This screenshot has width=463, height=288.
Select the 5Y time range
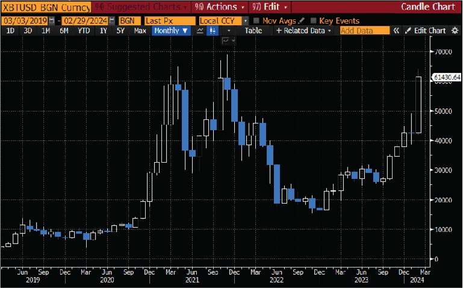click(x=120, y=31)
